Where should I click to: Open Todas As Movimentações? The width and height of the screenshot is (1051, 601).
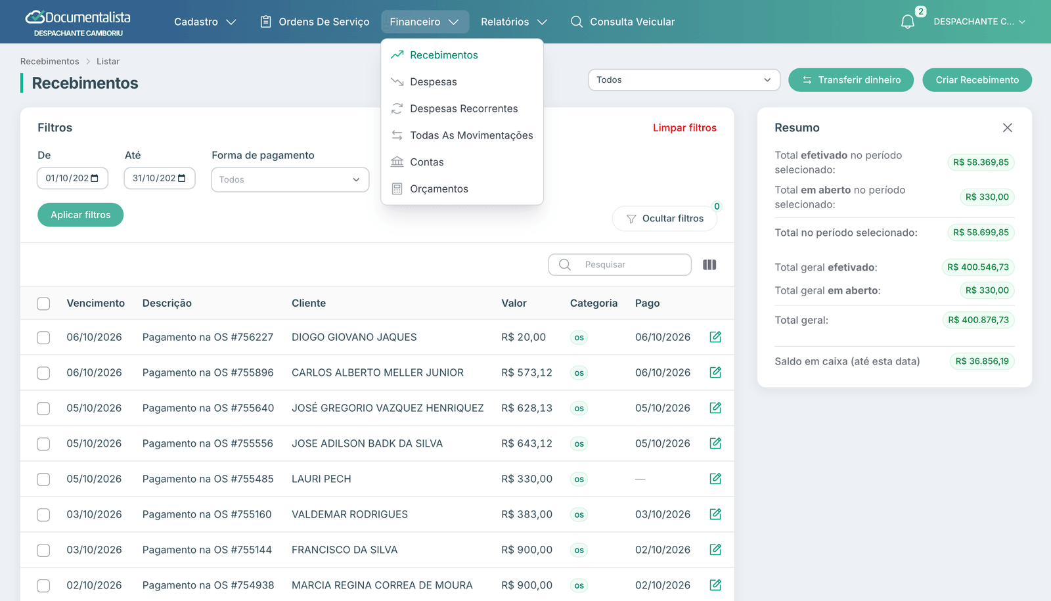(462, 135)
